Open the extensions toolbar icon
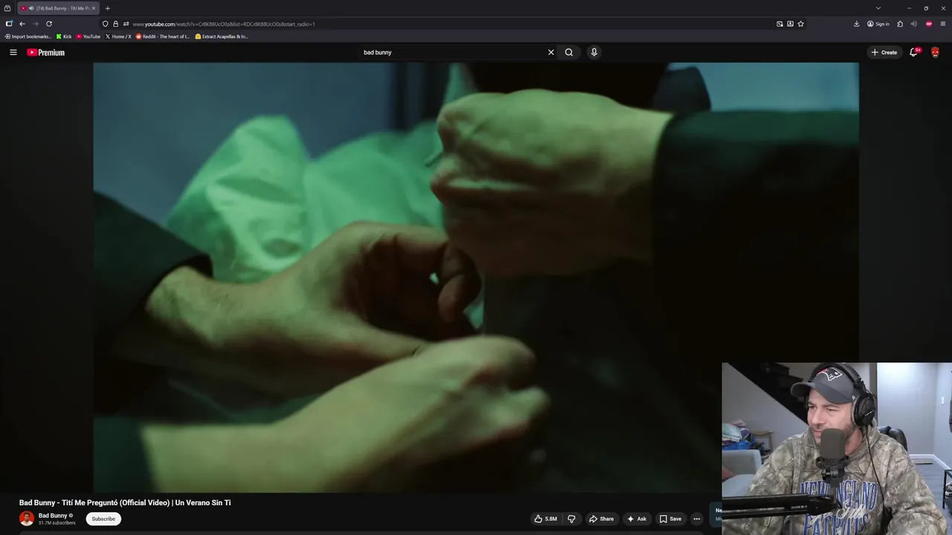952x535 pixels. click(900, 24)
